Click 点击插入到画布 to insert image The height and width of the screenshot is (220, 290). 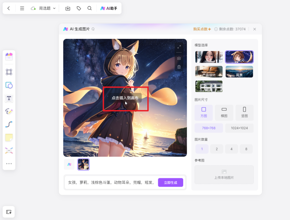(125, 98)
